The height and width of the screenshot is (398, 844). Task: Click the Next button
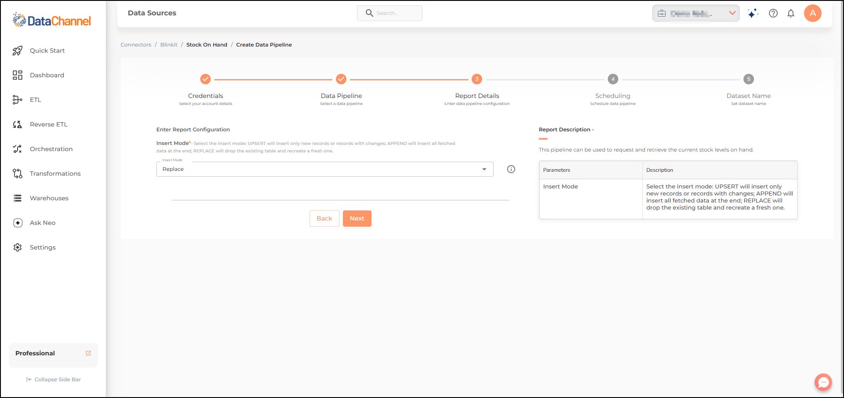pyautogui.click(x=357, y=218)
